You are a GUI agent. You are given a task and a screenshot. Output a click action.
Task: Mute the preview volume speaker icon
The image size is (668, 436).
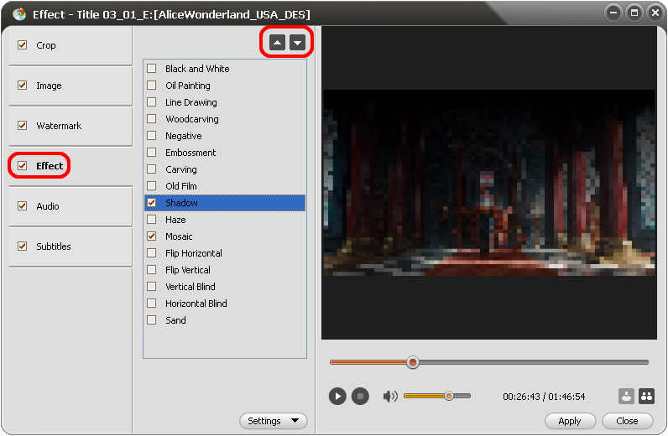[390, 397]
